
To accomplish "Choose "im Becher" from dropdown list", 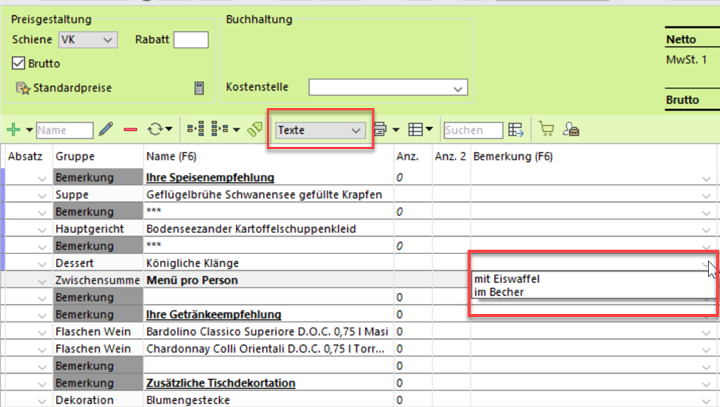I will 499,292.
